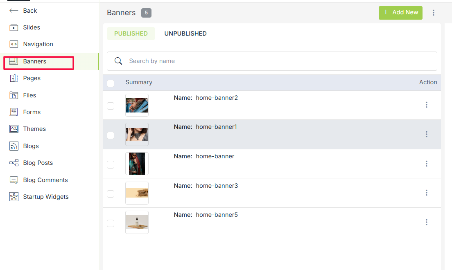Open Themes via its picture icon

[14, 129]
